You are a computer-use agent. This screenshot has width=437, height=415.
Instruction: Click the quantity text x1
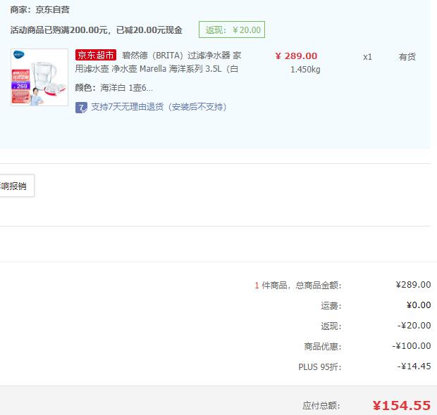(x=367, y=57)
